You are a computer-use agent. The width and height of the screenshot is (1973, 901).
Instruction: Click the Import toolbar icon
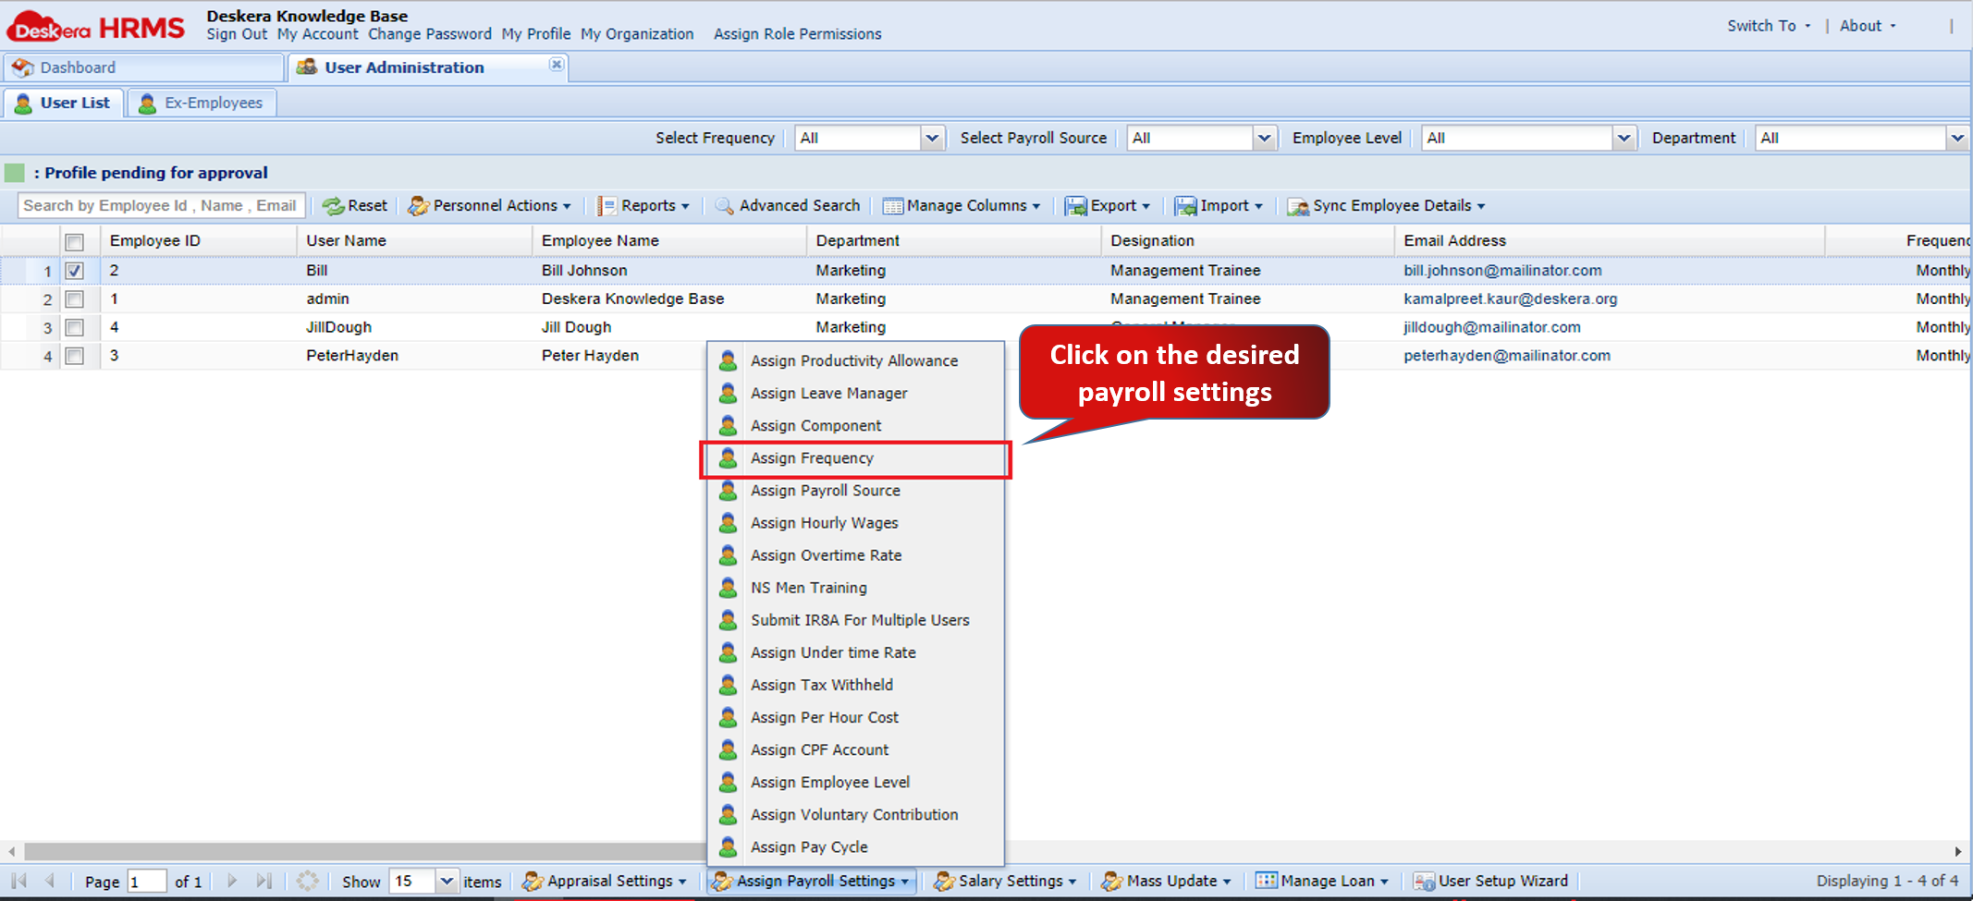point(1219,205)
